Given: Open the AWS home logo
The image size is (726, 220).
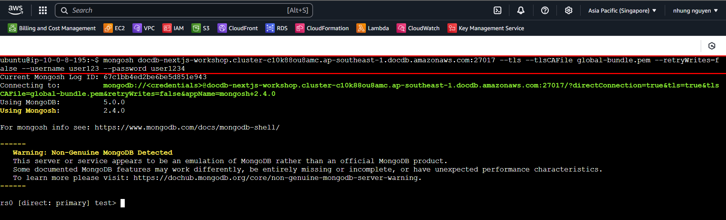Looking at the screenshot, I should point(16,10).
